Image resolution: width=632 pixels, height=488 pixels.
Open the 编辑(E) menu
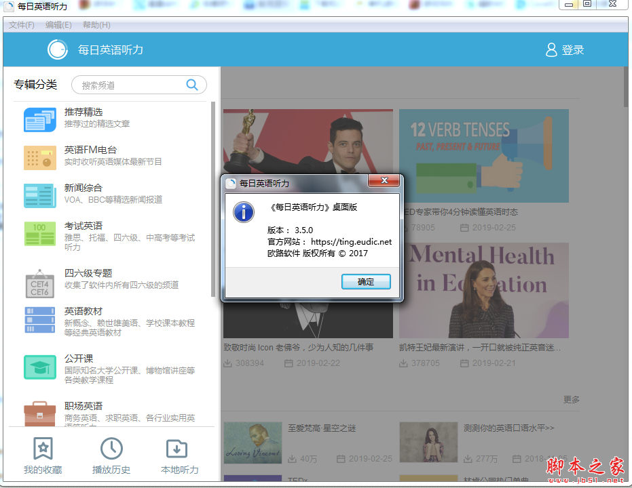coord(58,25)
